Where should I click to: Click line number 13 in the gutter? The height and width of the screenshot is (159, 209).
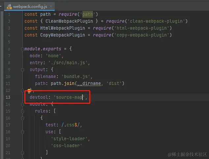pos(8,97)
